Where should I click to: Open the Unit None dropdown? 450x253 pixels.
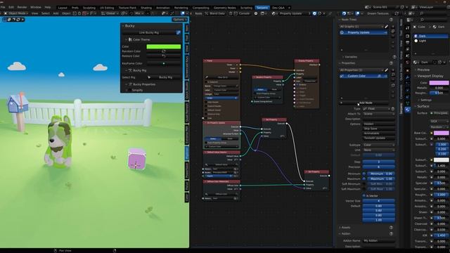click(x=378, y=150)
